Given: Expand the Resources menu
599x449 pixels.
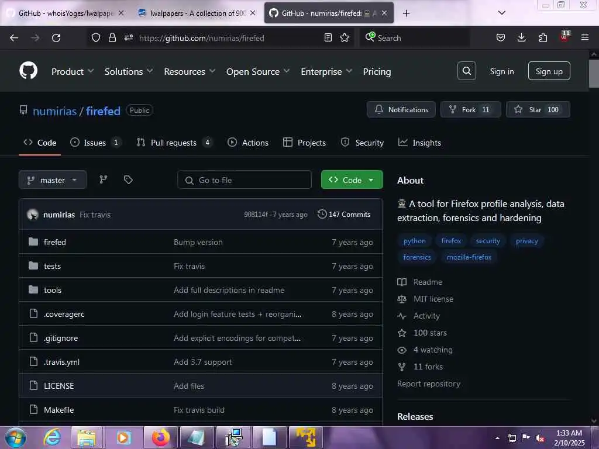Looking at the screenshot, I should (190, 71).
